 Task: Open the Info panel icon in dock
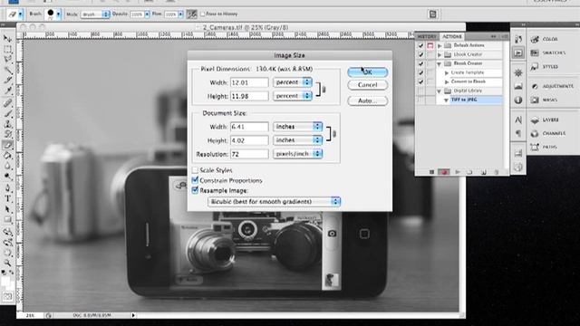coord(518,101)
